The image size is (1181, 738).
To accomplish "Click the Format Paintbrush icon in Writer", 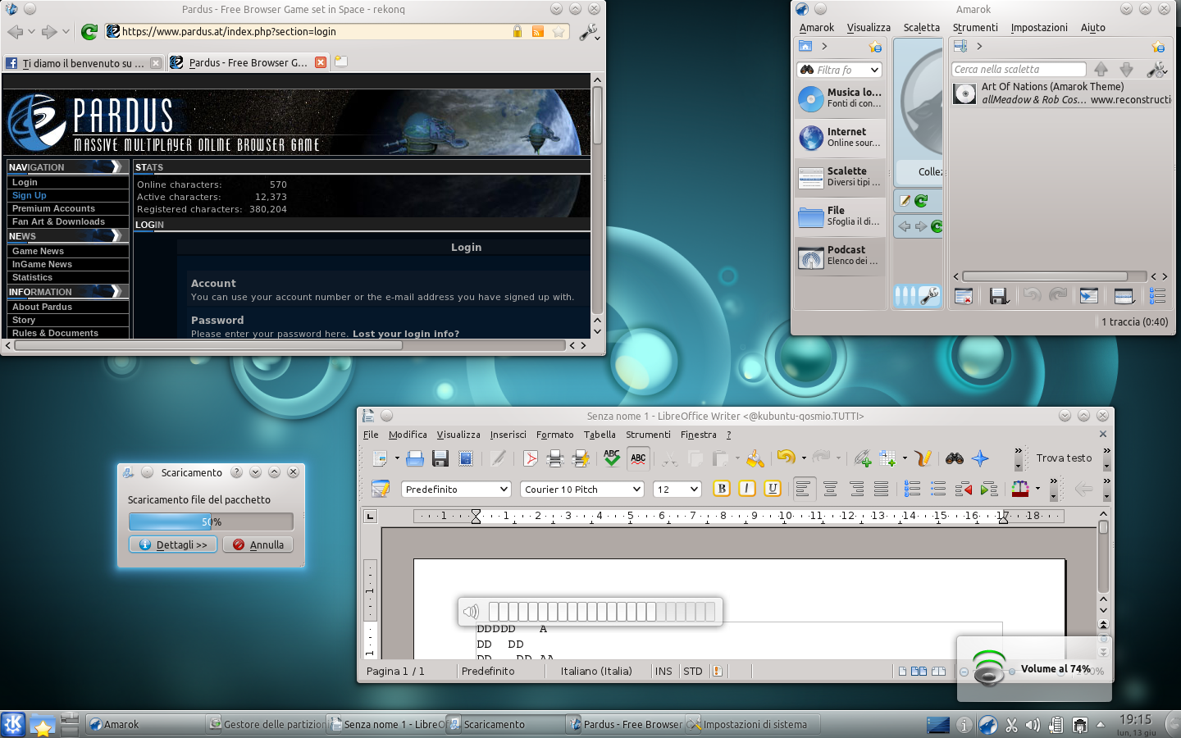I will (x=755, y=458).
